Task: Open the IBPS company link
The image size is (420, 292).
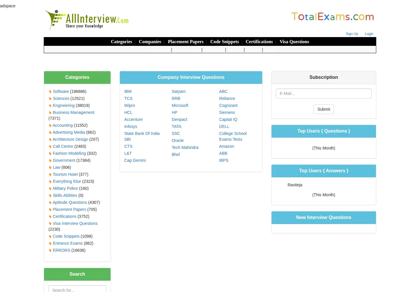Action: coord(224,160)
